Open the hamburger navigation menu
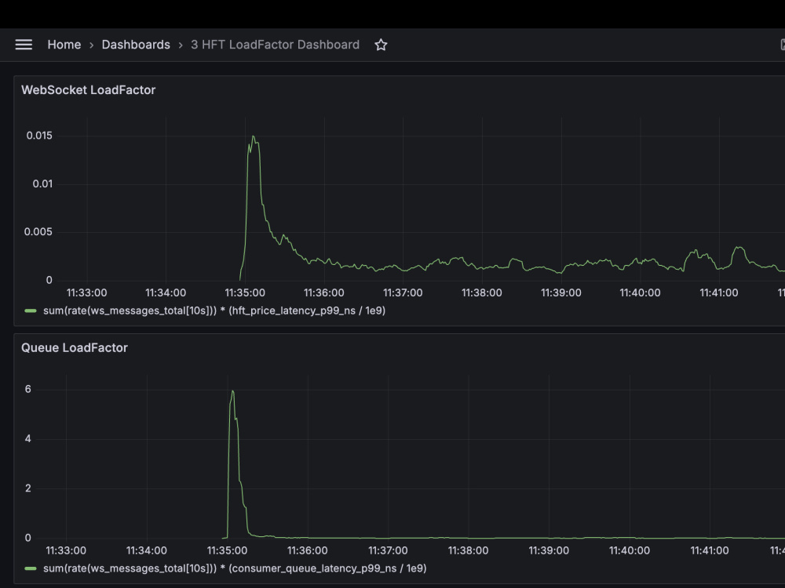 pos(24,45)
